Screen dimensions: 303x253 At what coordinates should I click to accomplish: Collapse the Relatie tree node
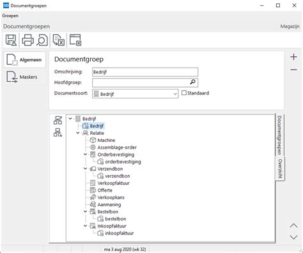[78, 133]
